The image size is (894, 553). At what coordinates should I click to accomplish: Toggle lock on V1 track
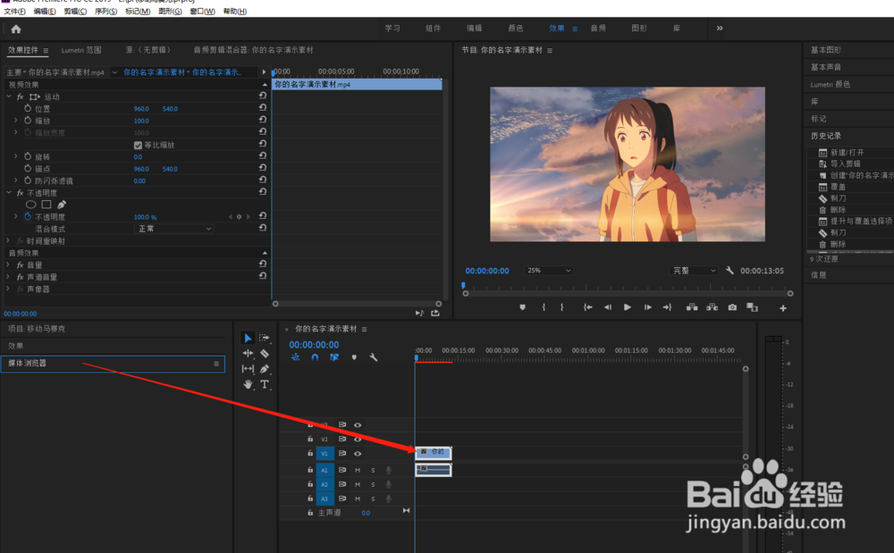[310, 454]
